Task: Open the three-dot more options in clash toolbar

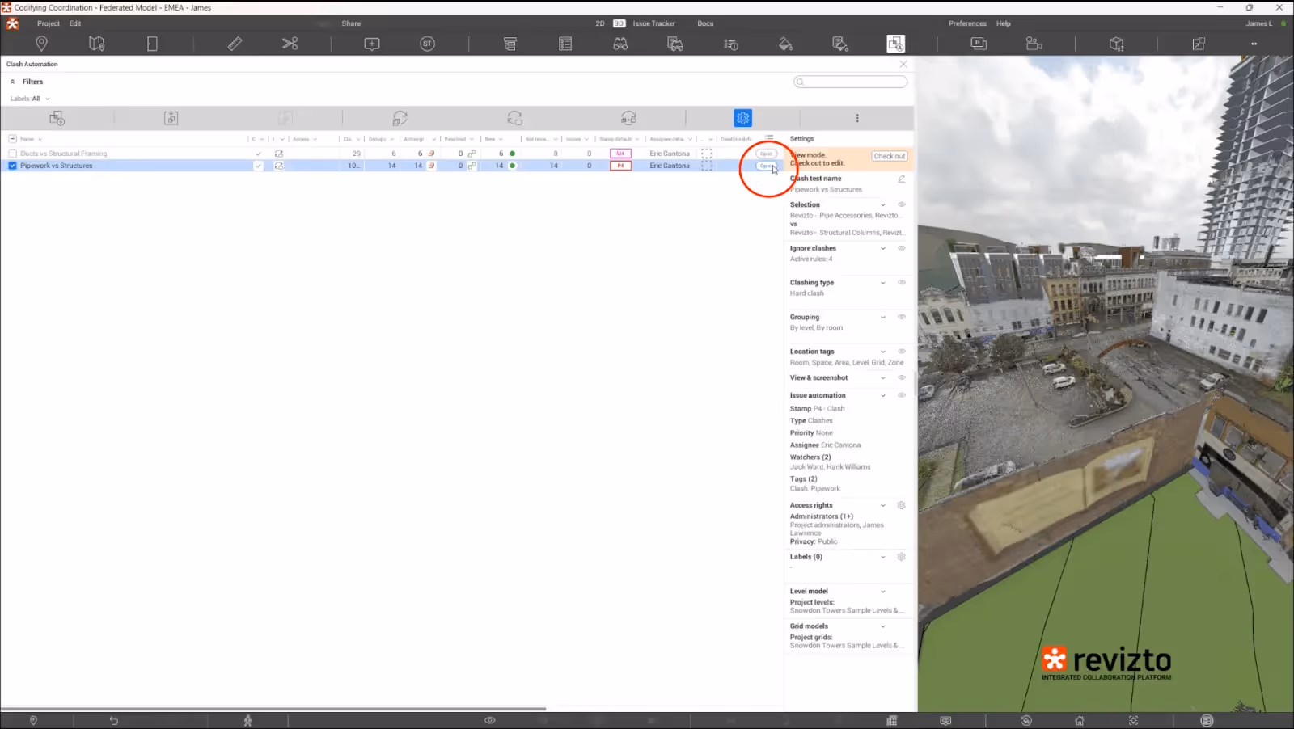Action: (x=857, y=118)
